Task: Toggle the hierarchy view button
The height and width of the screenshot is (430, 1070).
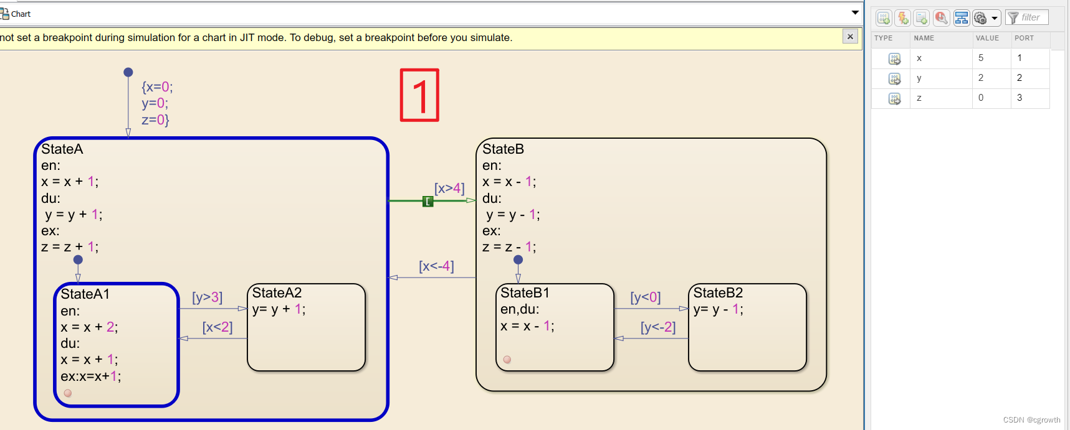Action: point(962,18)
